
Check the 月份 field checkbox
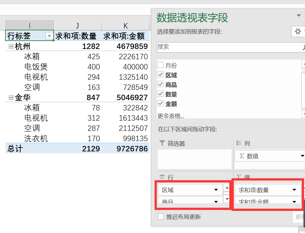pos(160,65)
